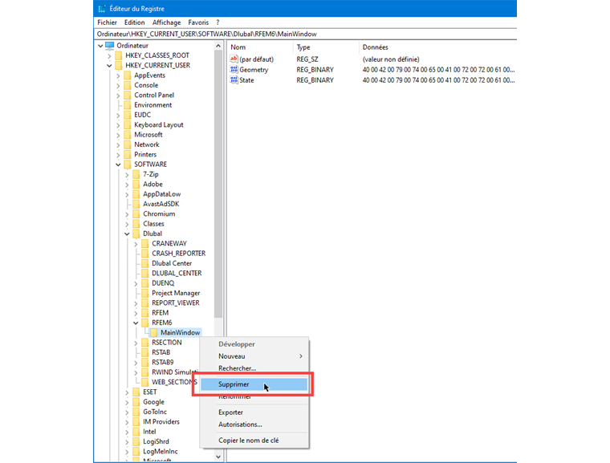The height and width of the screenshot is (463, 610).
Task: Click the tree pane vertical scrollbar thumb
Action: click(x=218, y=185)
